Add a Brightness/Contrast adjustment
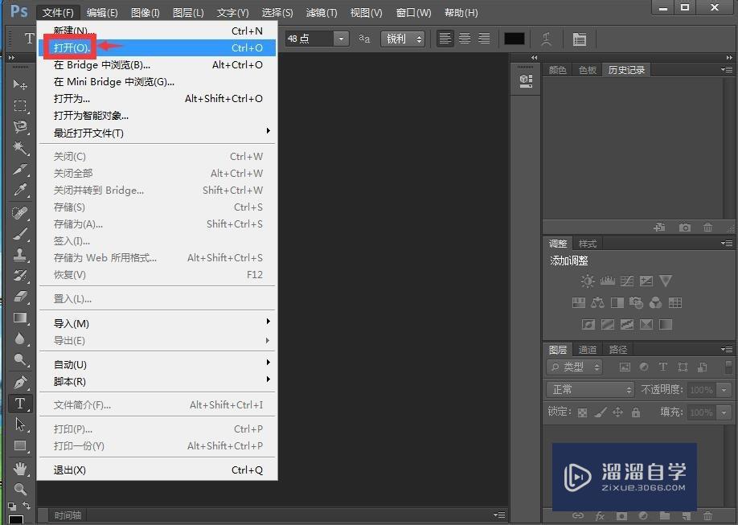This screenshot has height=525, width=738. click(588, 281)
